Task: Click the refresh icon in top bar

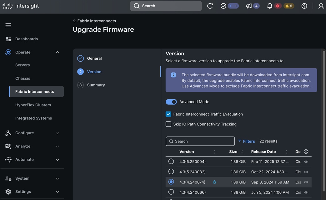Action: 210,6
